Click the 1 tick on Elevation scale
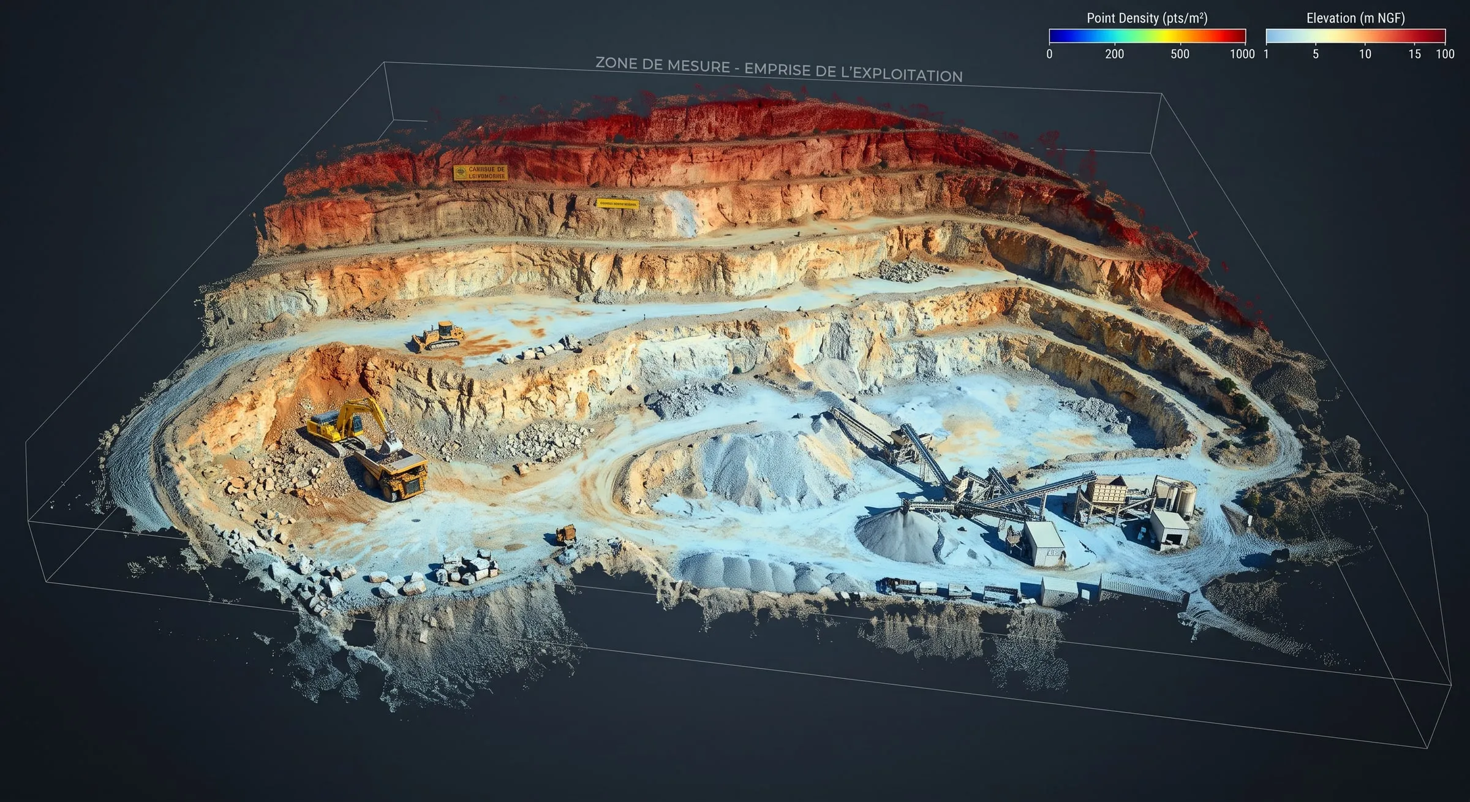Viewport: 1470px width, 802px height. coord(1266,54)
